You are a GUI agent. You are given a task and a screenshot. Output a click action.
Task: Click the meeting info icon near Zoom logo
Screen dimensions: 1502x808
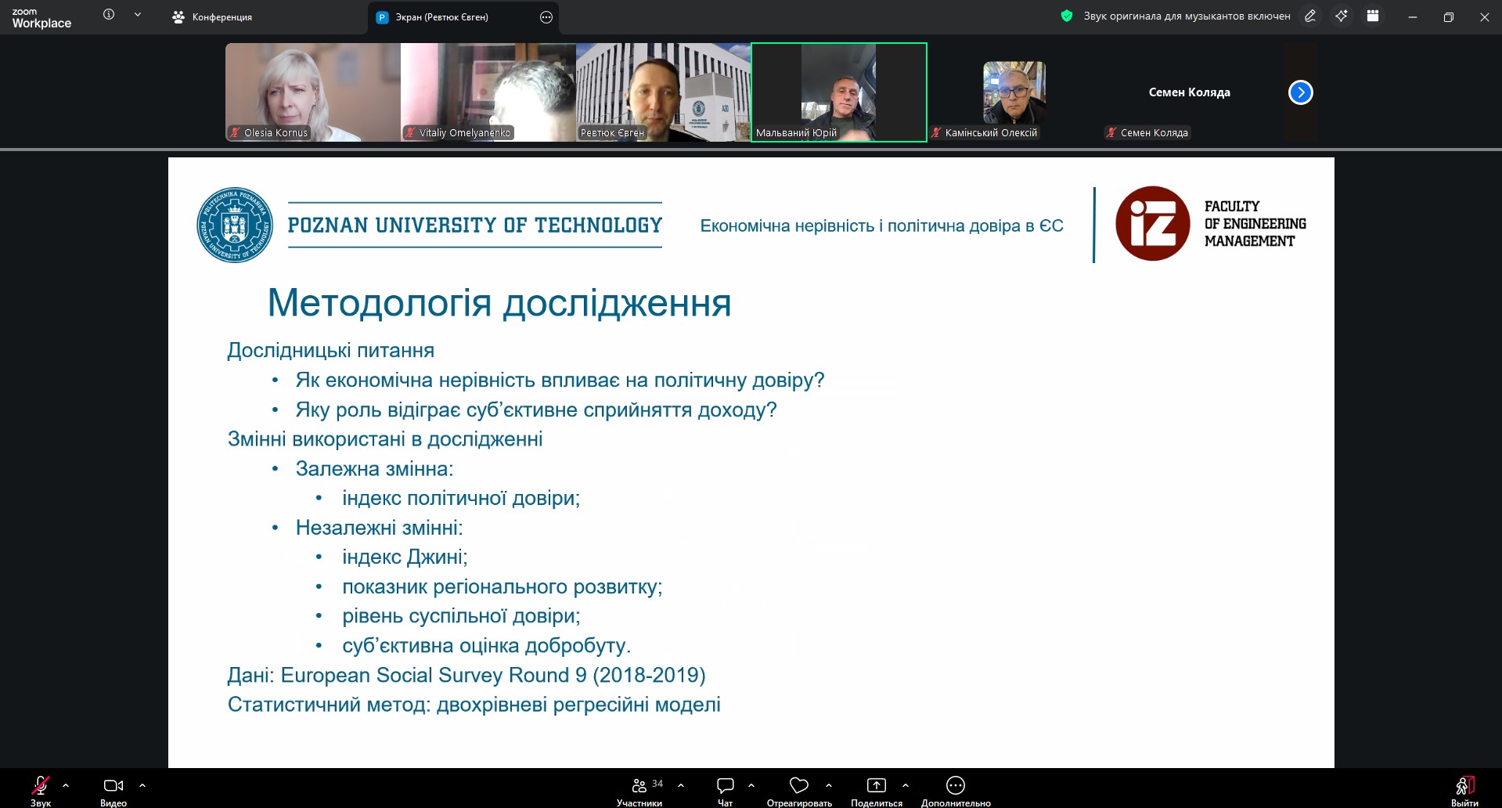(109, 15)
